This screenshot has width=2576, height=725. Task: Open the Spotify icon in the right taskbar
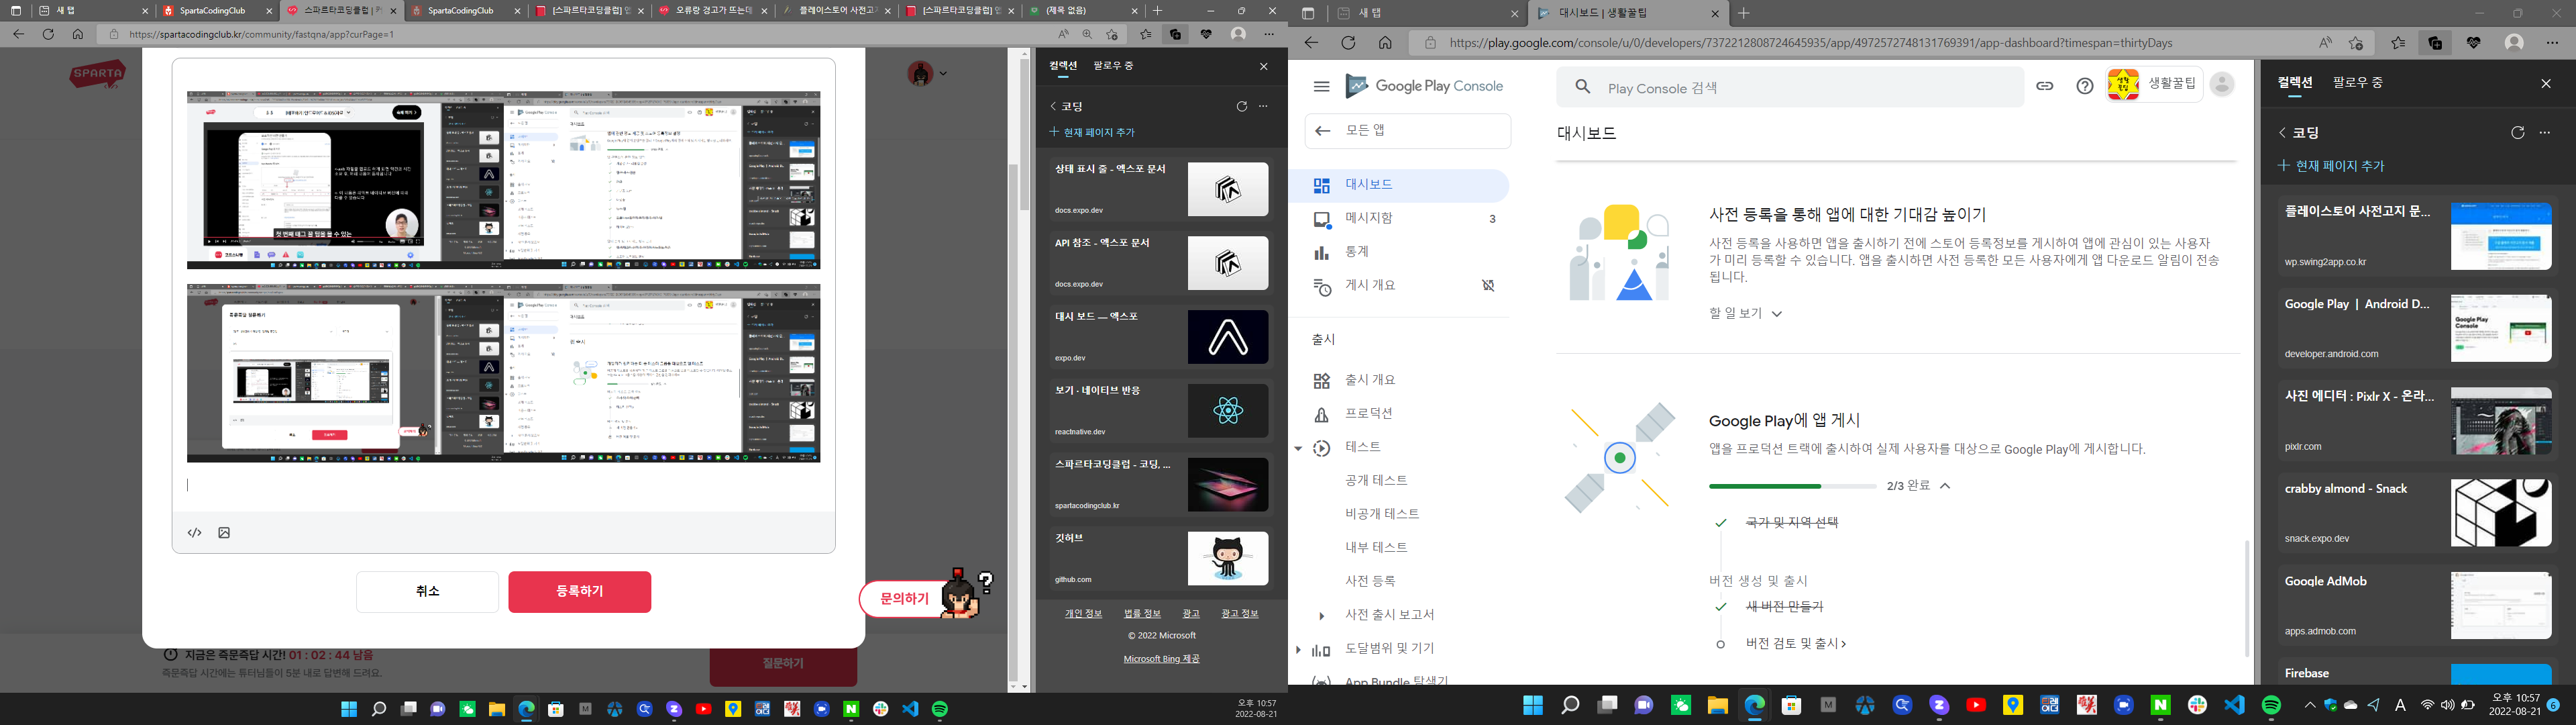point(2272,705)
